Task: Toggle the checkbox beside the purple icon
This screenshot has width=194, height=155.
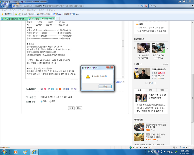Action: point(72,89)
